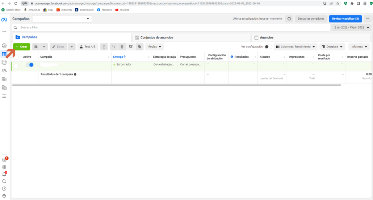Click the undo arrow icon

[x=113, y=47]
